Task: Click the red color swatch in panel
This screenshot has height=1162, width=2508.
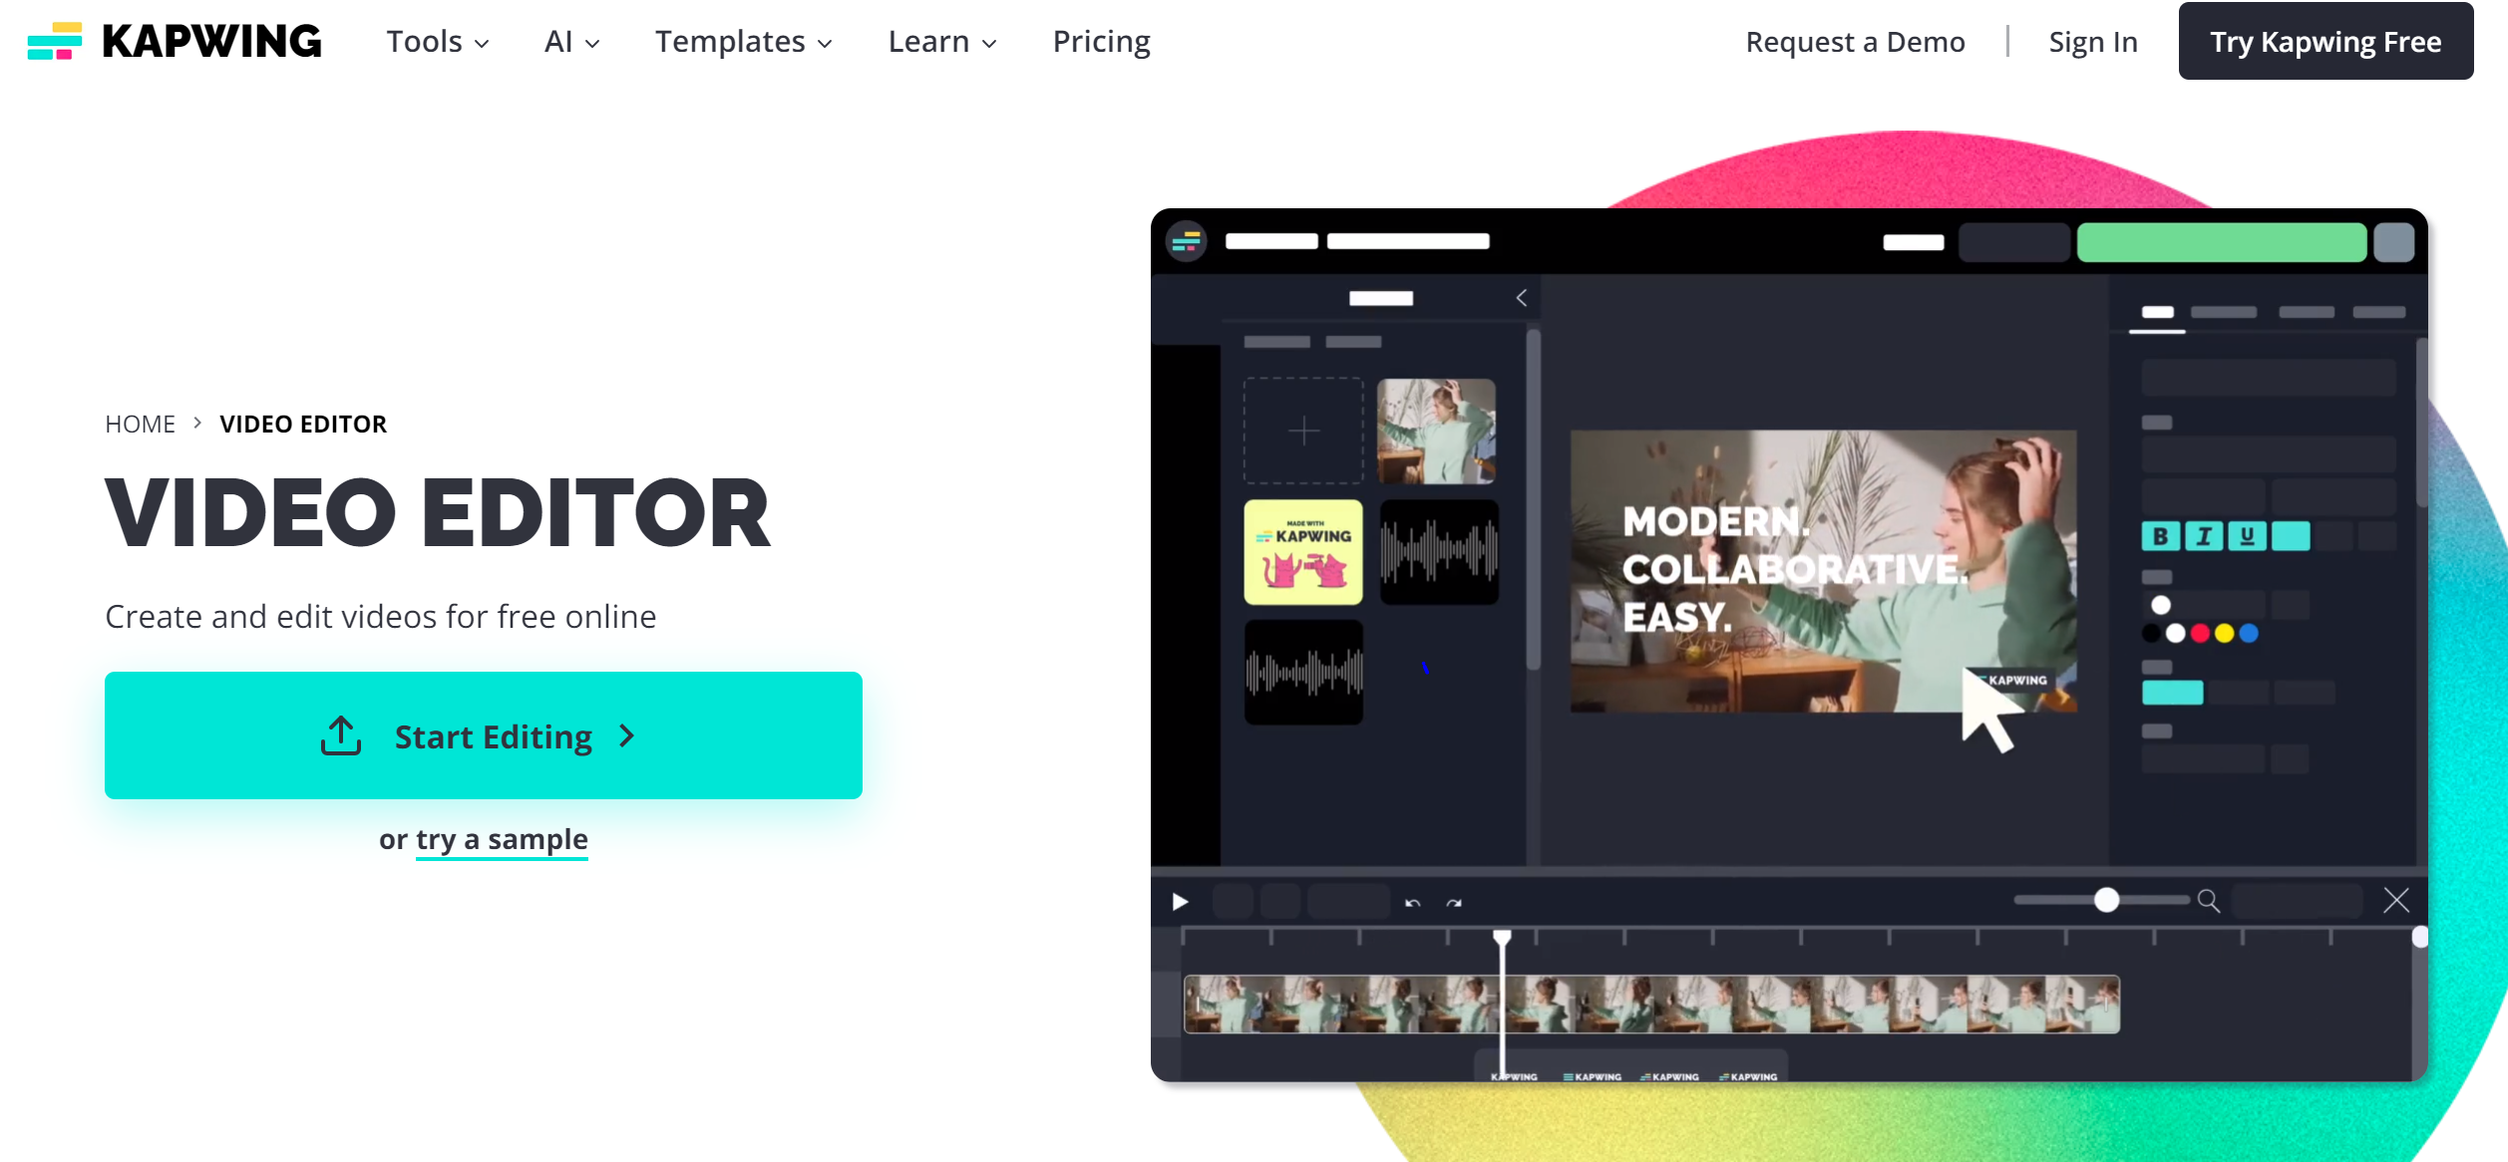Action: 2198,633
